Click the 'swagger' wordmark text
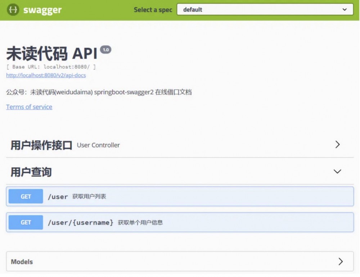Screen dimensions: 360x277 tap(42, 10)
